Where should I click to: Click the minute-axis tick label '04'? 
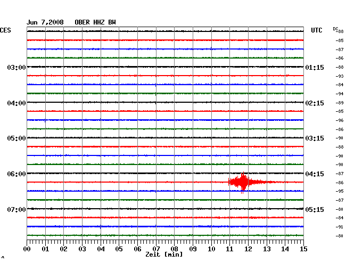click(101, 249)
